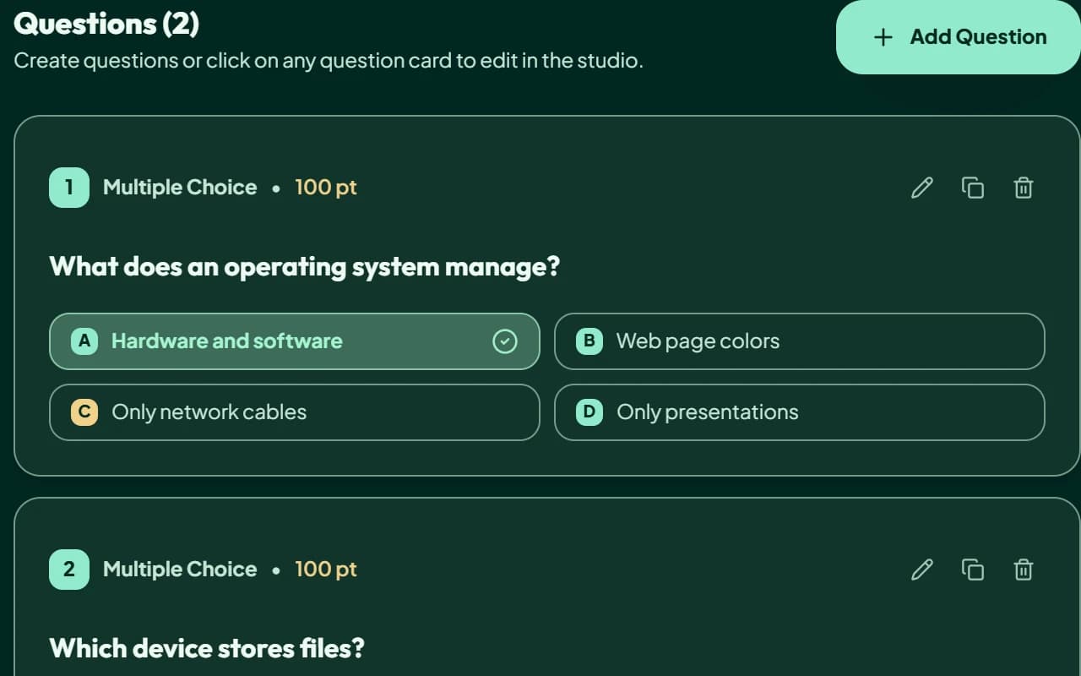The image size is (1081, 676).
Task: Click the letter D badge on Only presentations
Action: point(589,412)
